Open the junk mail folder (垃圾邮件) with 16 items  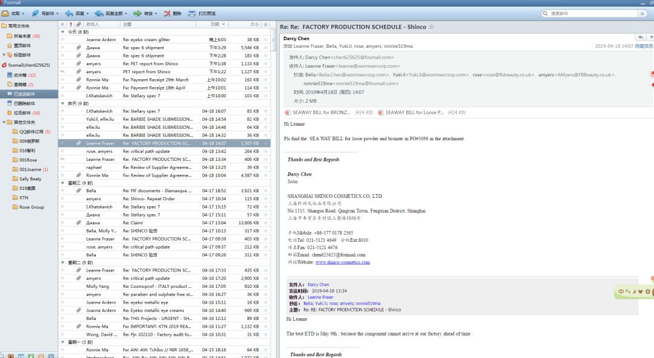pyautogui.click(x=24, y=112)
